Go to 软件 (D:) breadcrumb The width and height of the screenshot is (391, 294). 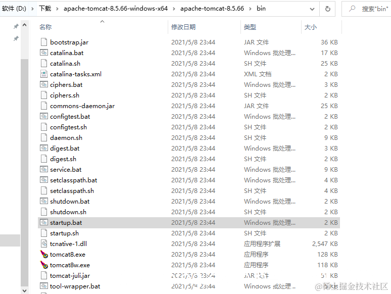coord(14,9)
